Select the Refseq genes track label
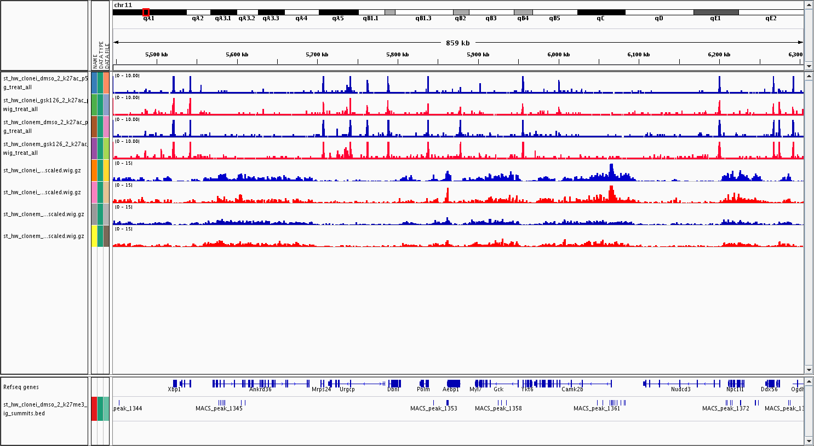The image size is (814, 446). (x=21, y=387)
